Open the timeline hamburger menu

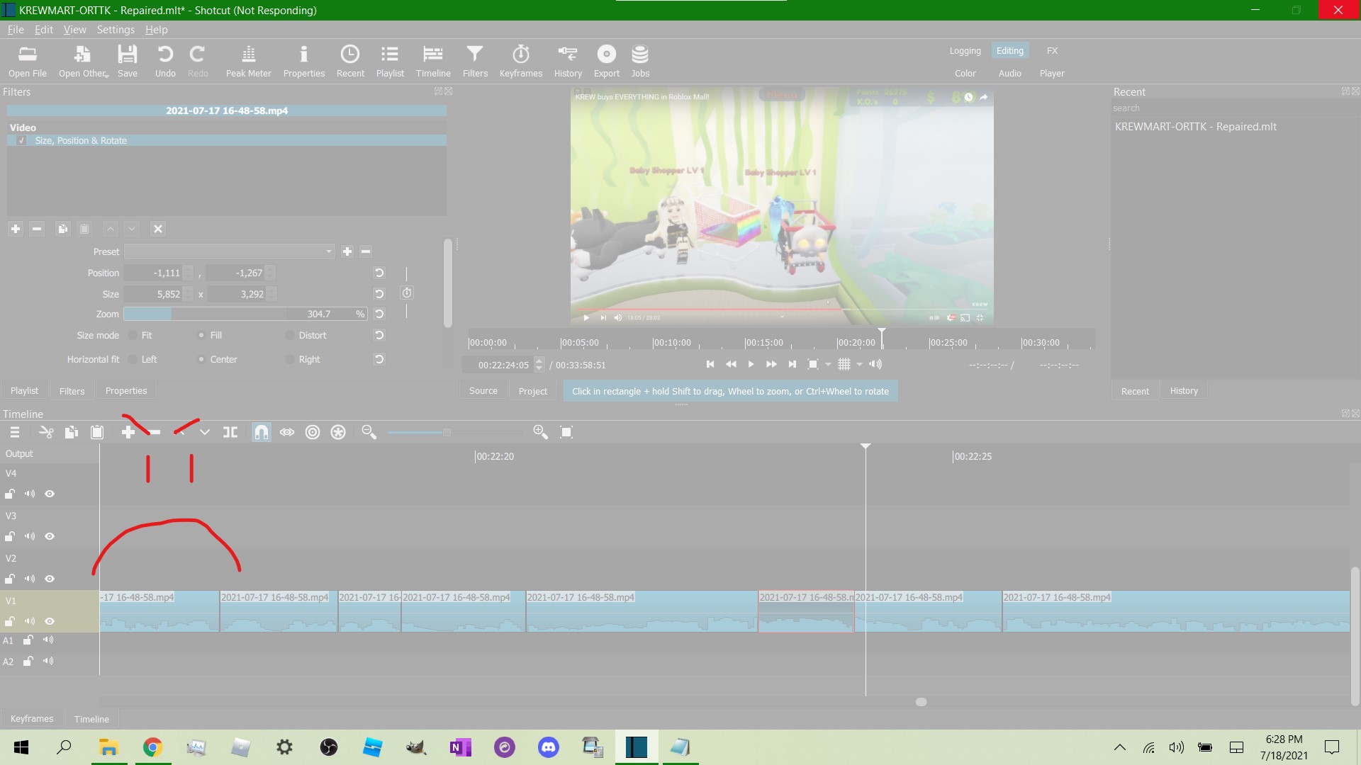14,432
